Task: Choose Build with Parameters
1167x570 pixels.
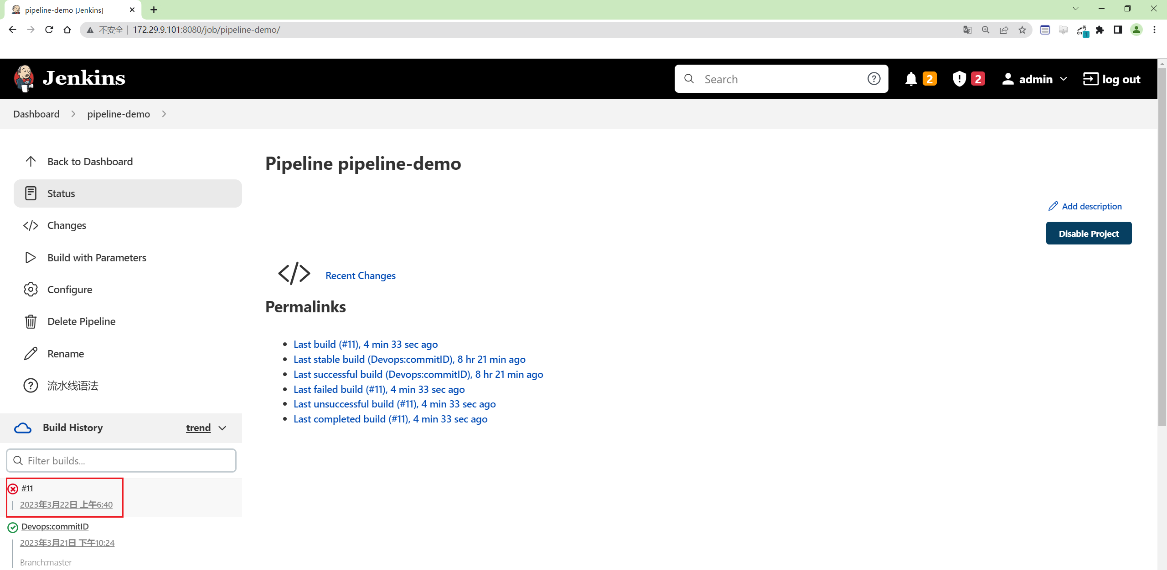Action: pos(128,258)
